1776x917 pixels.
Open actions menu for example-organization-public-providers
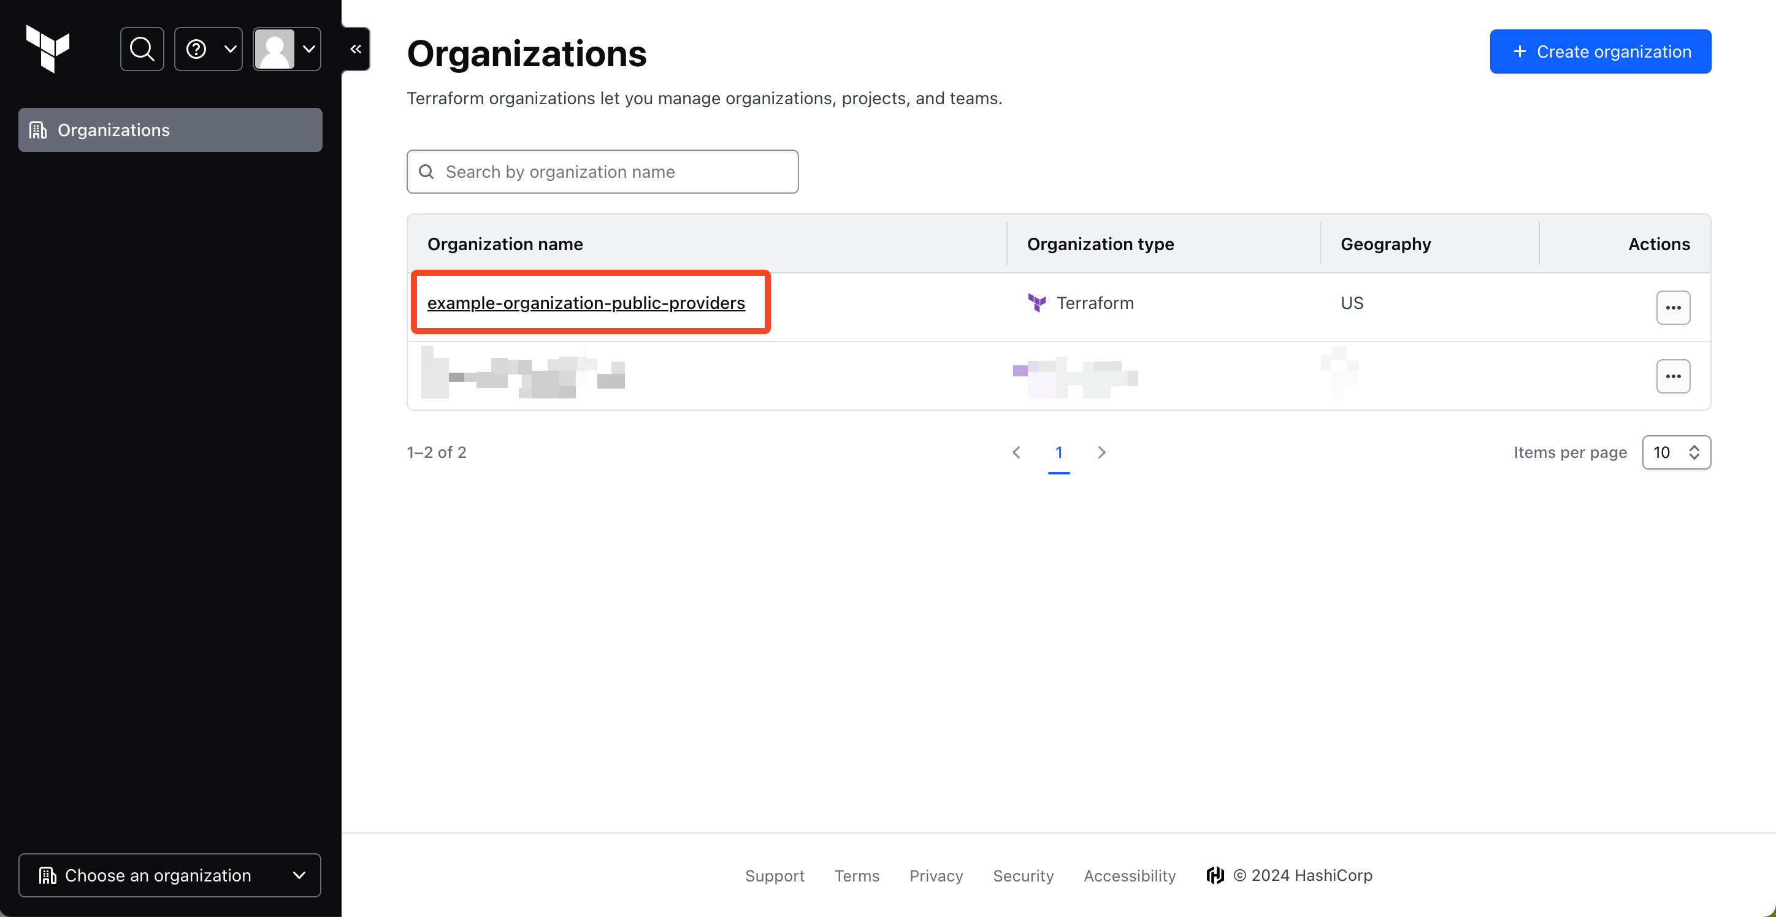(x=1672, y=307)
